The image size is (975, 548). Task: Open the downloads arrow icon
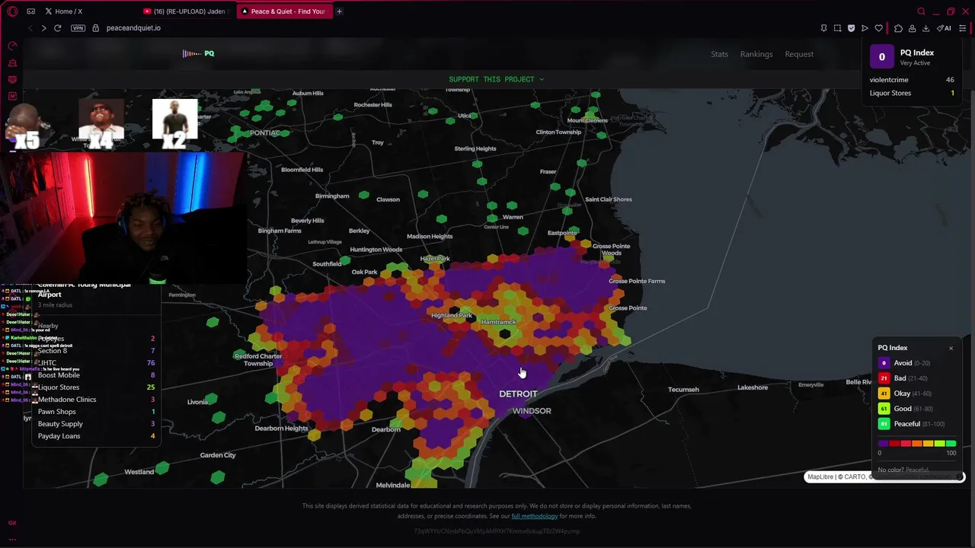pos(925,28)
